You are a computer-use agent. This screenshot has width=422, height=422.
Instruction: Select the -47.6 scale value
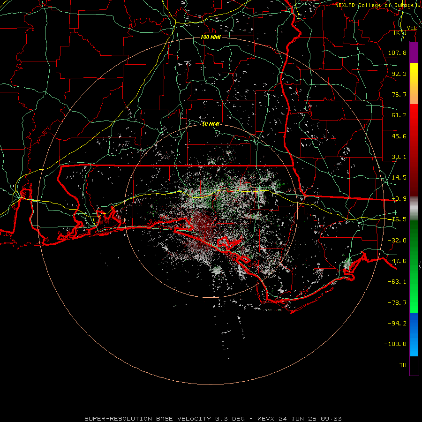(x=397, y=261)
